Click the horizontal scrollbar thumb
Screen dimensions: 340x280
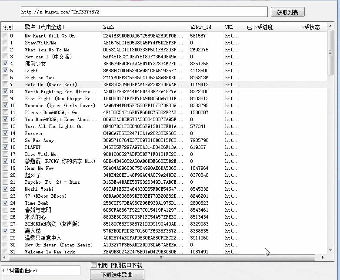[x=162, y=258]
